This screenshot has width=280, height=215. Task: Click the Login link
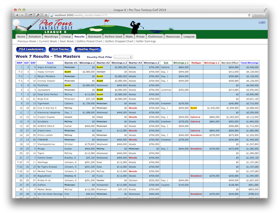click(x=262, y=22)
